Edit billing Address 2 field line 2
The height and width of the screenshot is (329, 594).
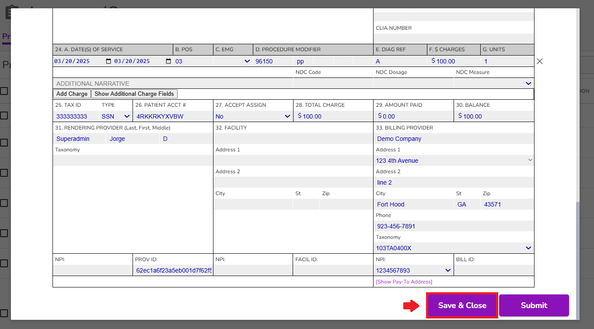(x=454, y=182)
